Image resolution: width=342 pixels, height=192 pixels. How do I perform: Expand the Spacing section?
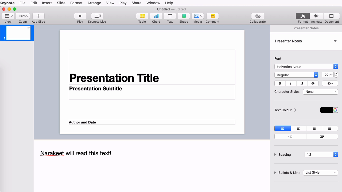[x=275, y=155]
